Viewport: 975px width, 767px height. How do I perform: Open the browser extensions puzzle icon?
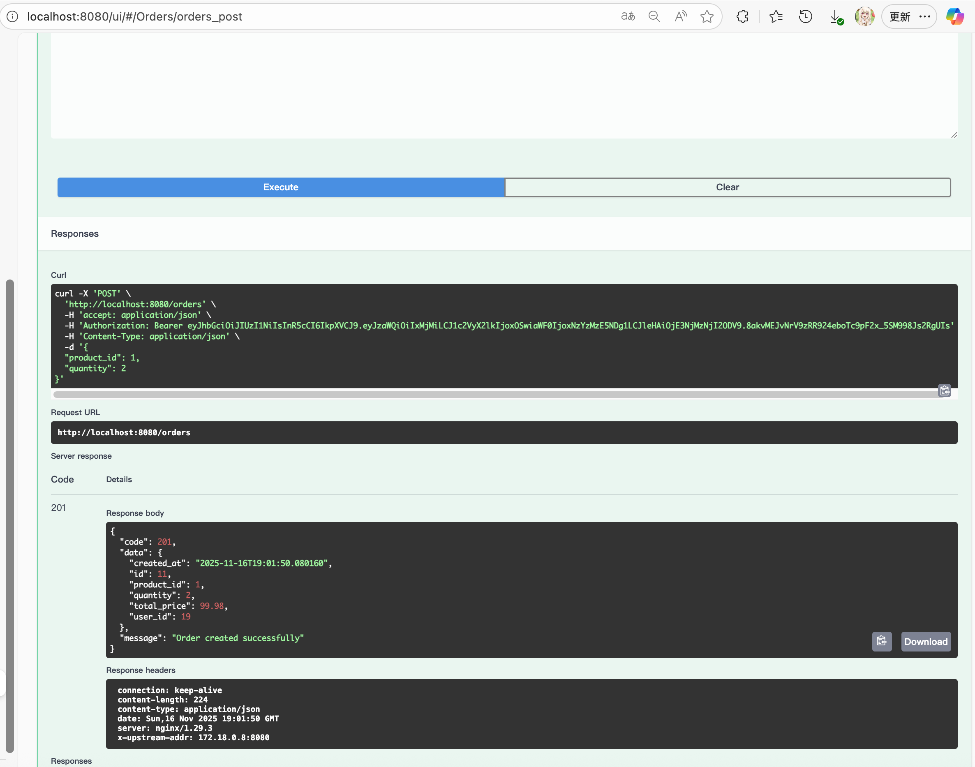(742, 16)
